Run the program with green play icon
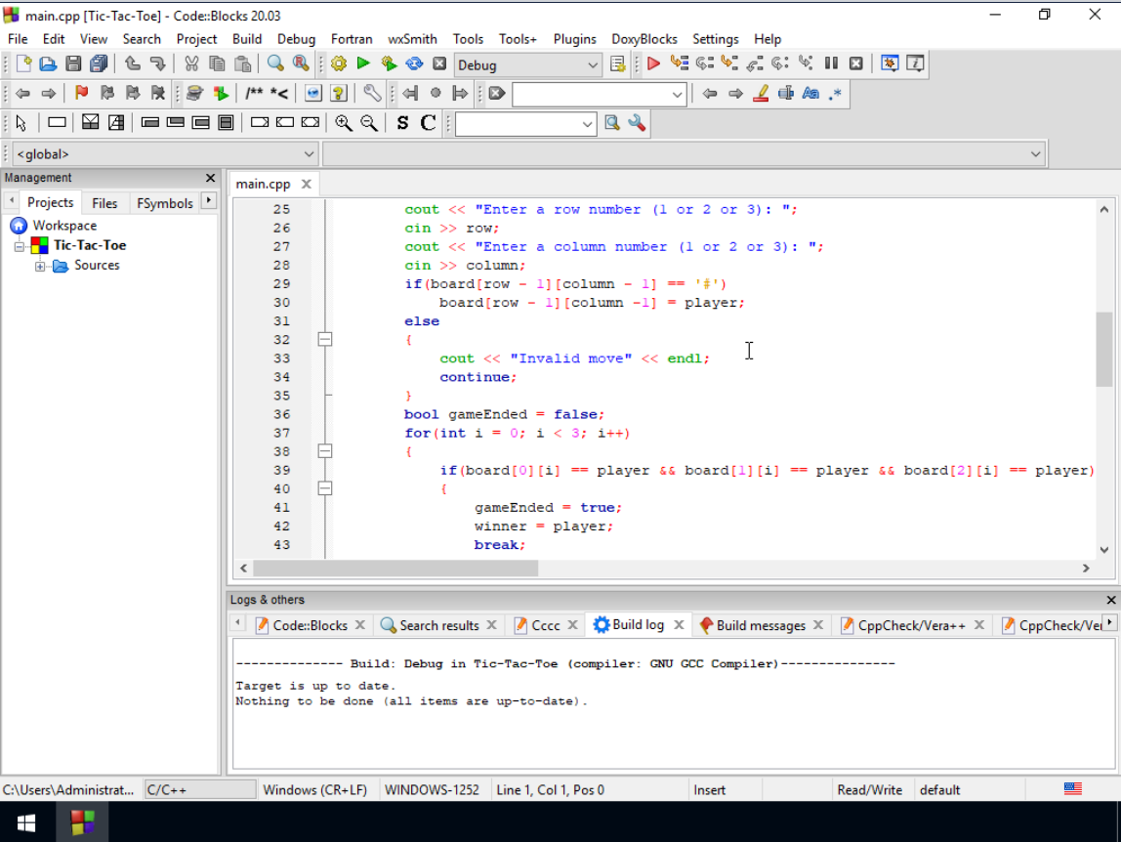 click(363, 64)
